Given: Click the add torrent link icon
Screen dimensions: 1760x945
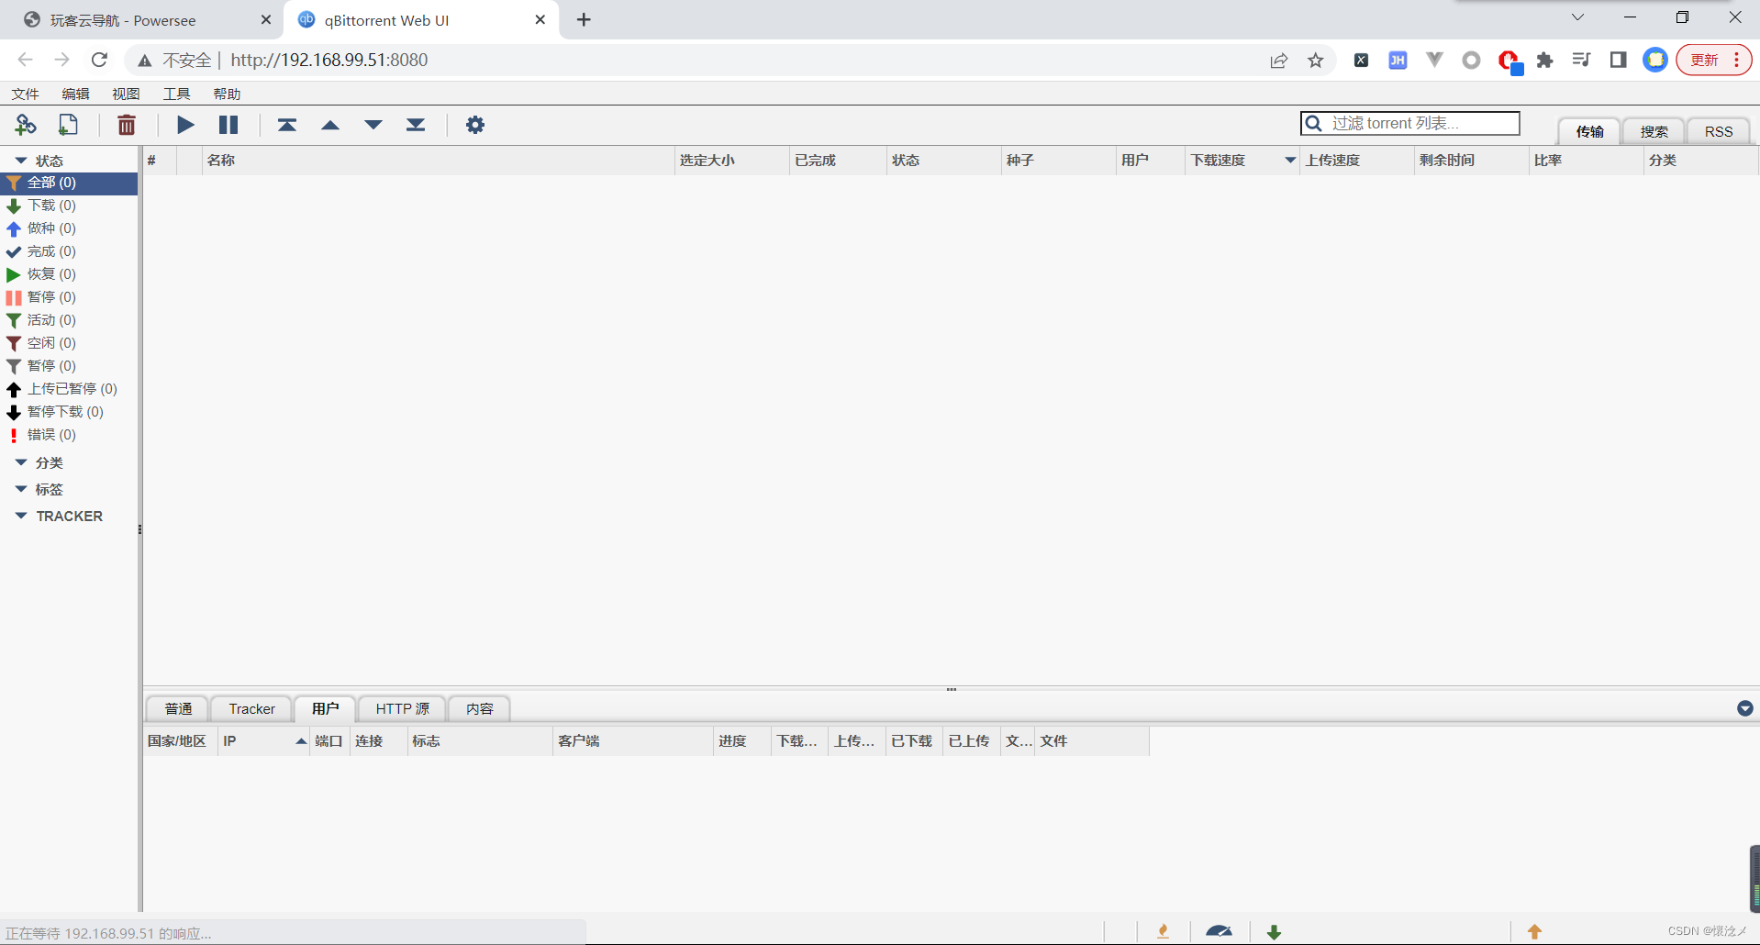Looking at the screenshot, I should [x=26, y=125].
